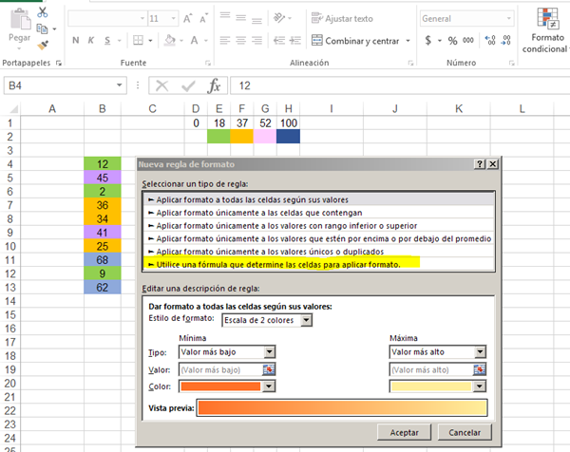The image size is (570, 452).
Task: Toggle bold with the N icon
Action: [77, 40]
